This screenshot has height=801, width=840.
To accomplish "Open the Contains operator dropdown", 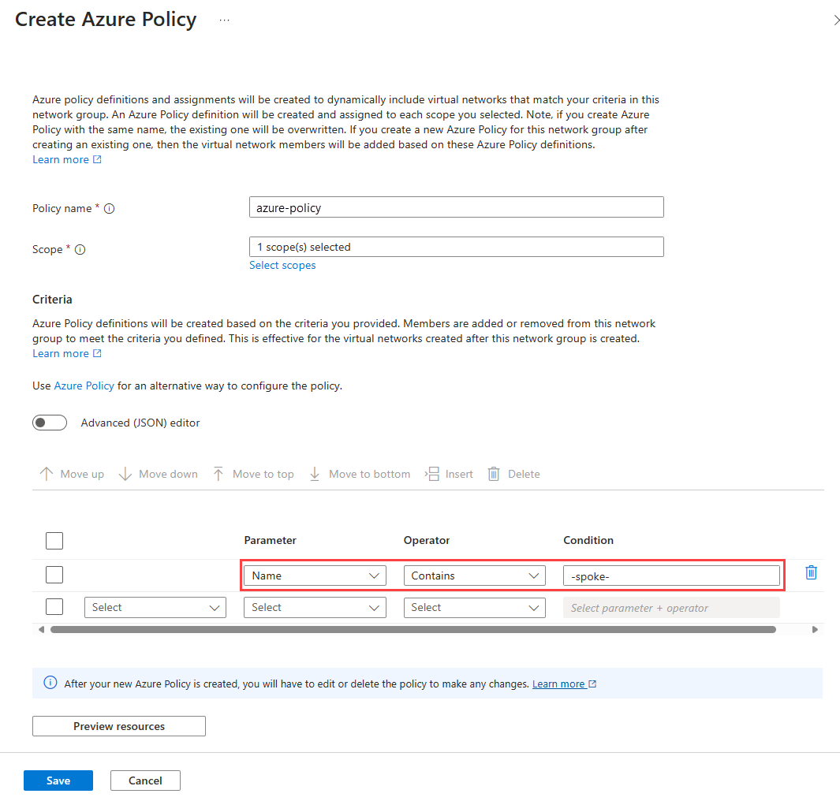I will tap(474, 576).
